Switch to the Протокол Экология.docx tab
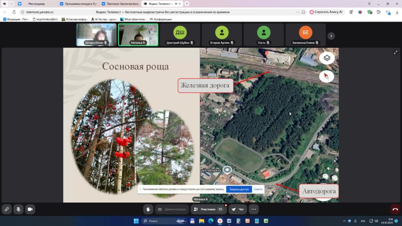Viewport: 402px width, 226px height. (120, 4)
